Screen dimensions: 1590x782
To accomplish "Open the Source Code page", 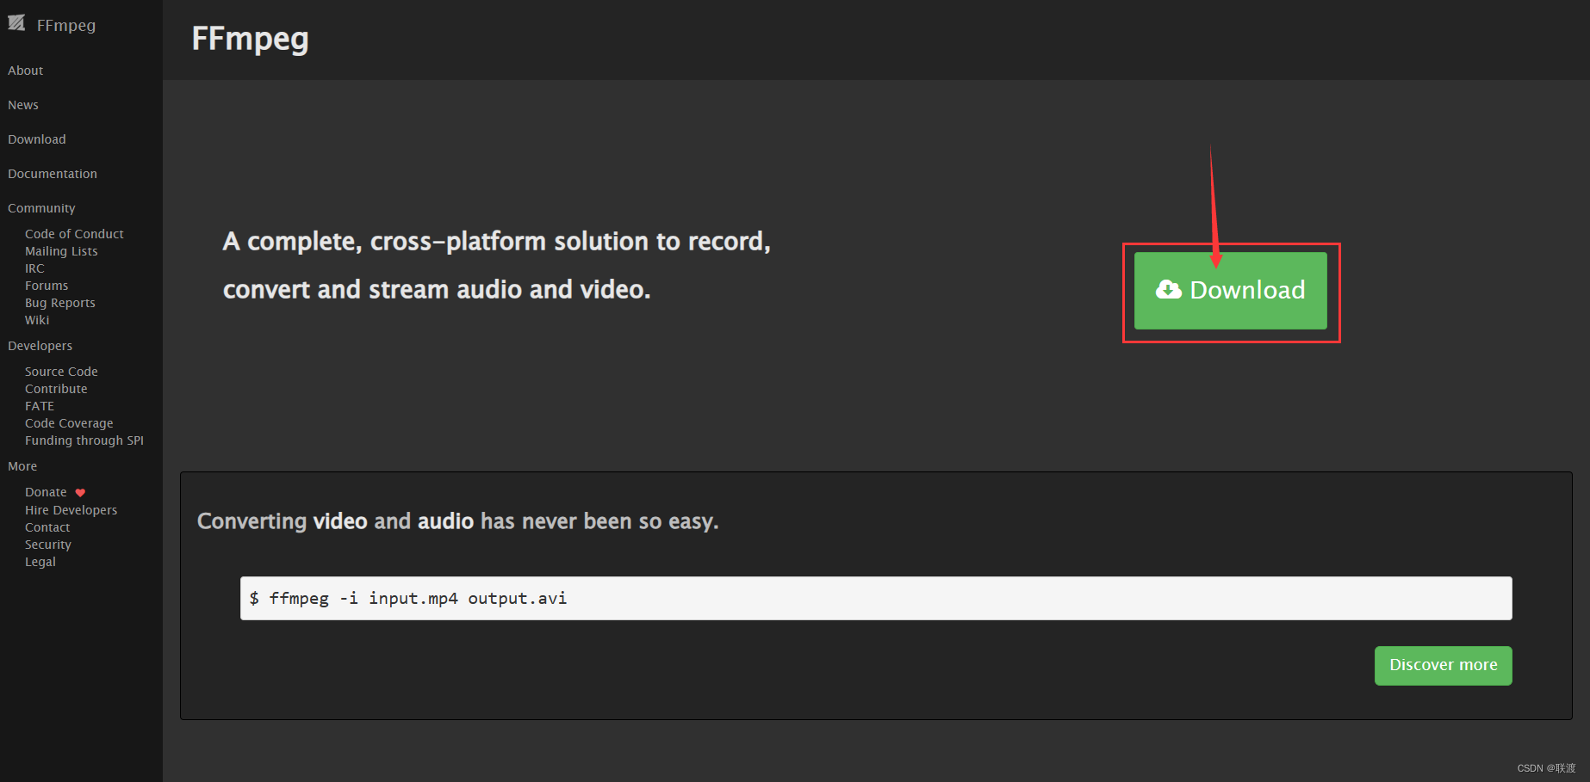I will click(x=61, y=372).
